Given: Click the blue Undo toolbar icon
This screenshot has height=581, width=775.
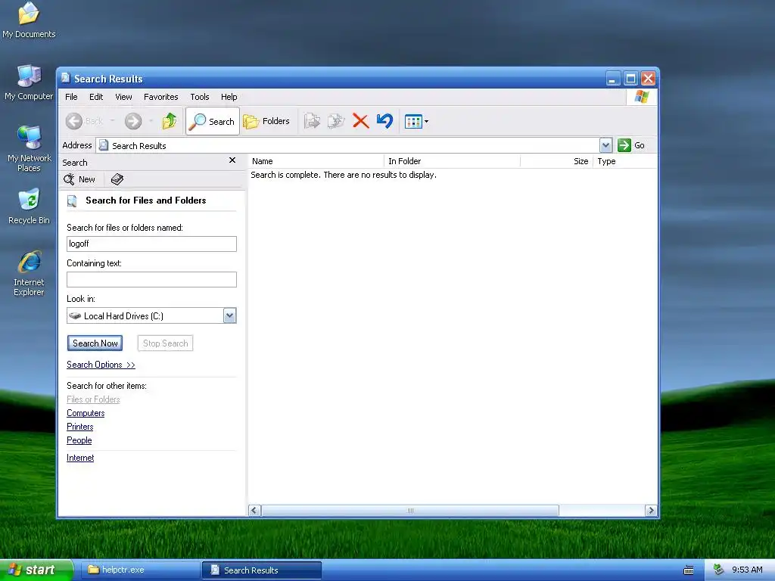Looking at the screenshot, I should pyautogui.click(x=384, y=121).
